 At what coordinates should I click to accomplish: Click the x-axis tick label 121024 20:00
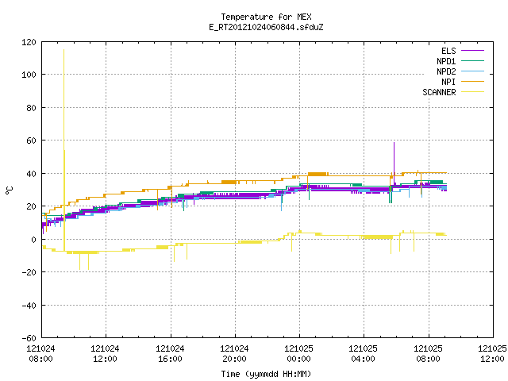click(234, 354)
